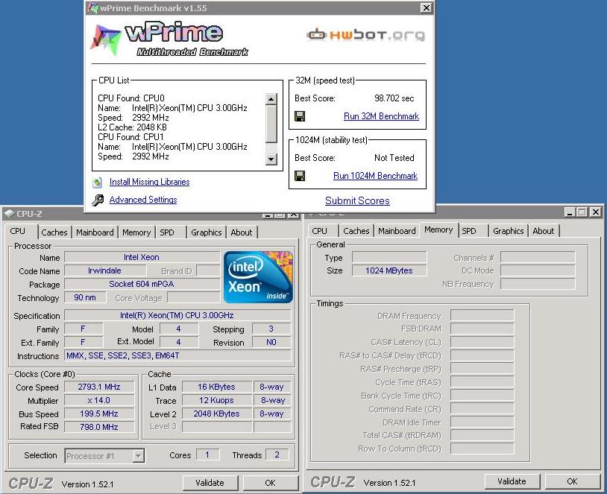607x494 pixels.
Task: Click the Name field showing Intel Xeon
Action: click(142, 257)
